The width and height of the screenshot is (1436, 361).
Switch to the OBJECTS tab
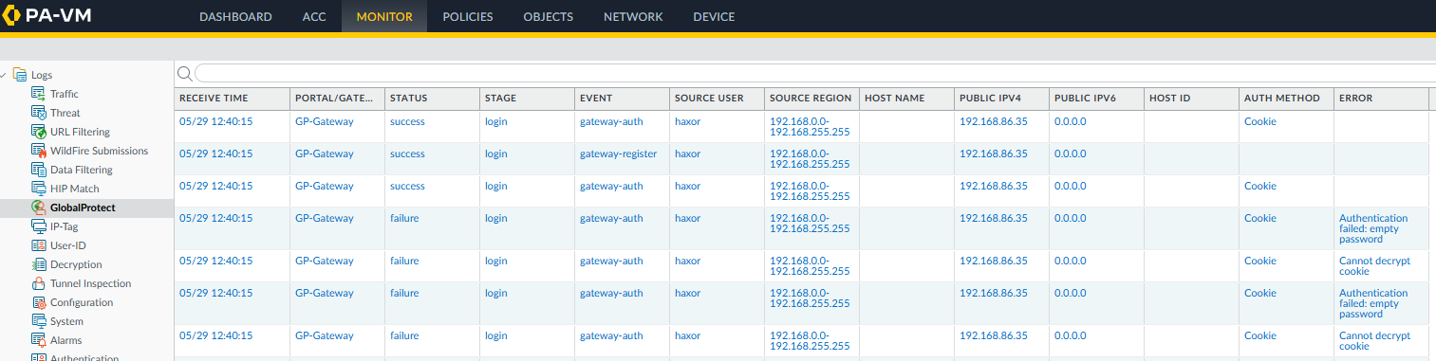[x=548, y=17]
